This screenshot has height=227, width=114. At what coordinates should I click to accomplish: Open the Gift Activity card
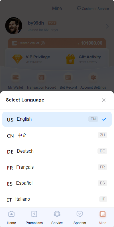coord(83,59)
